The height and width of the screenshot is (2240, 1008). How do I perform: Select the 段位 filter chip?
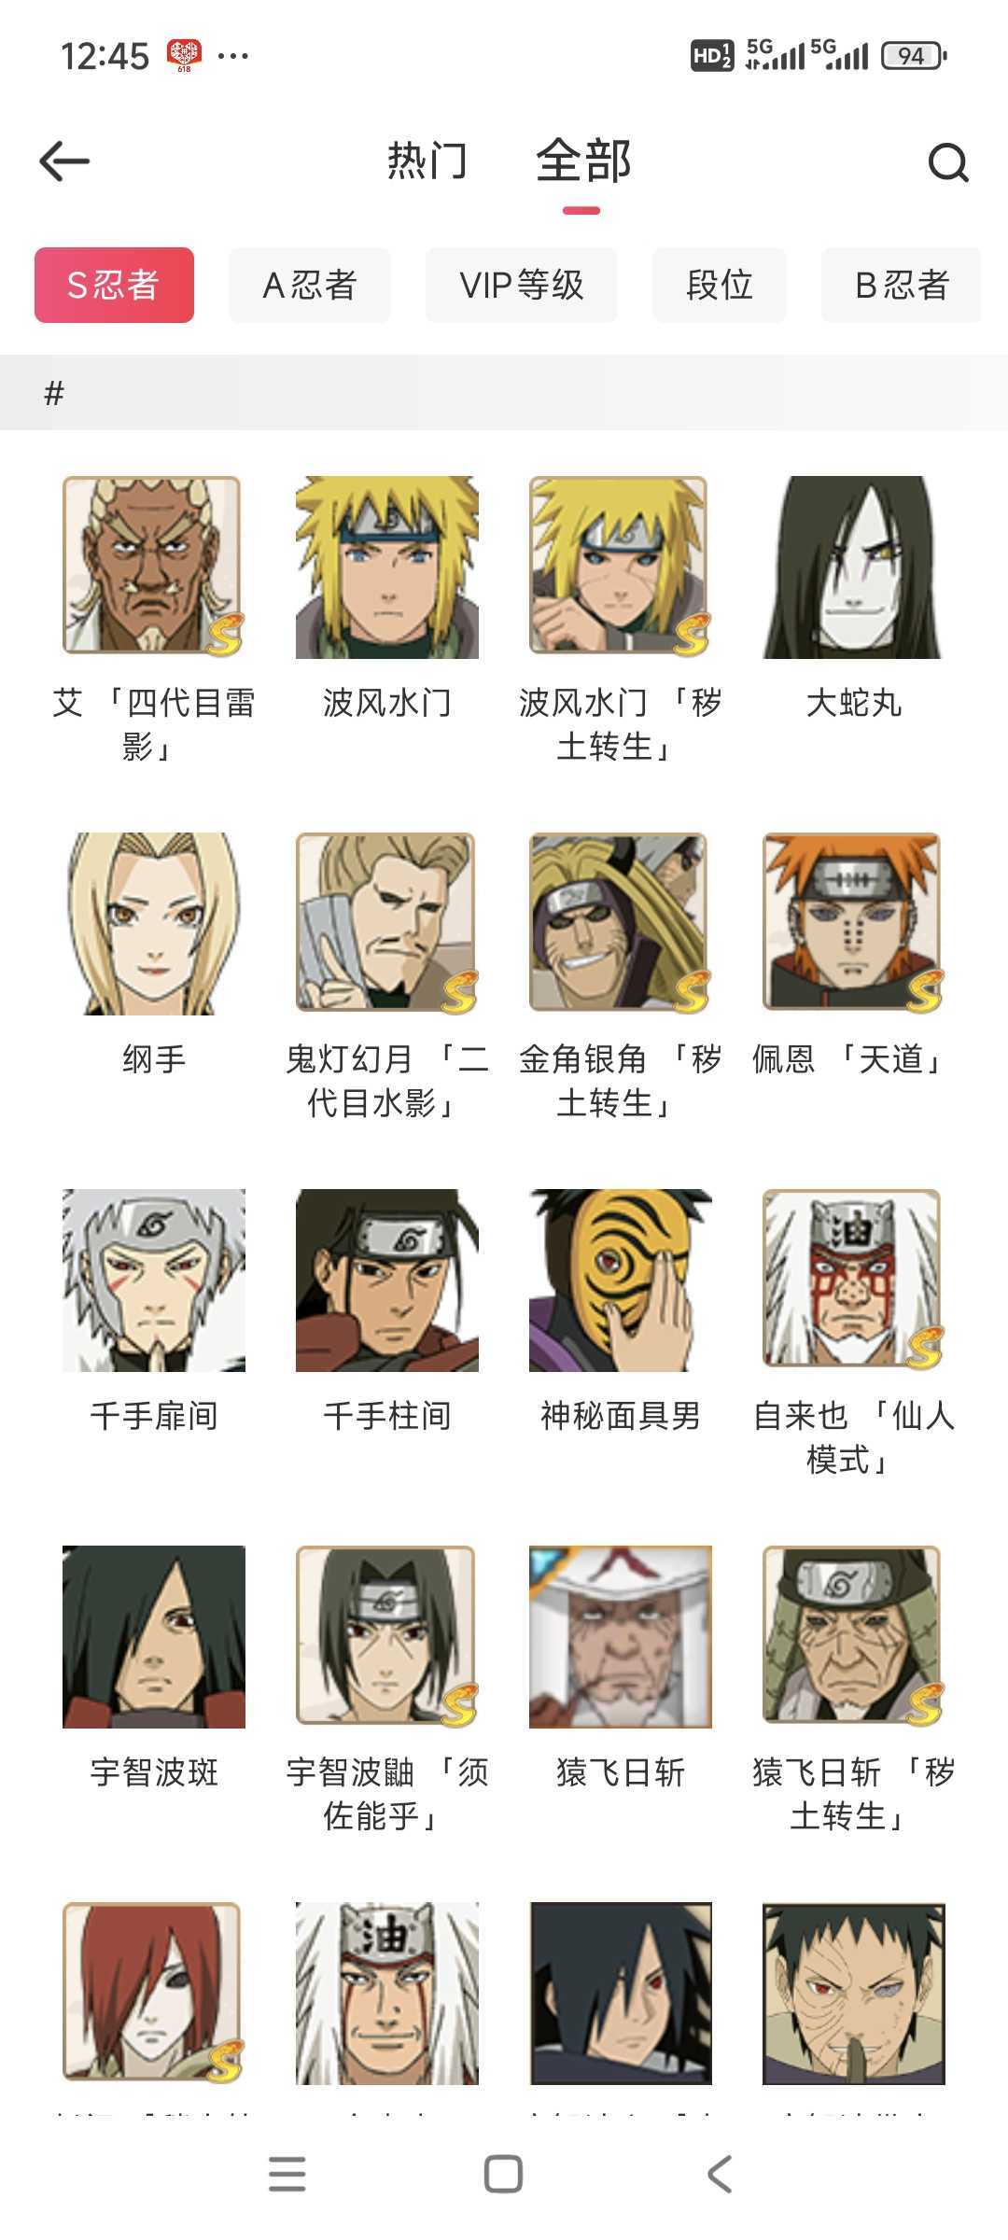(x=720, y=285)
